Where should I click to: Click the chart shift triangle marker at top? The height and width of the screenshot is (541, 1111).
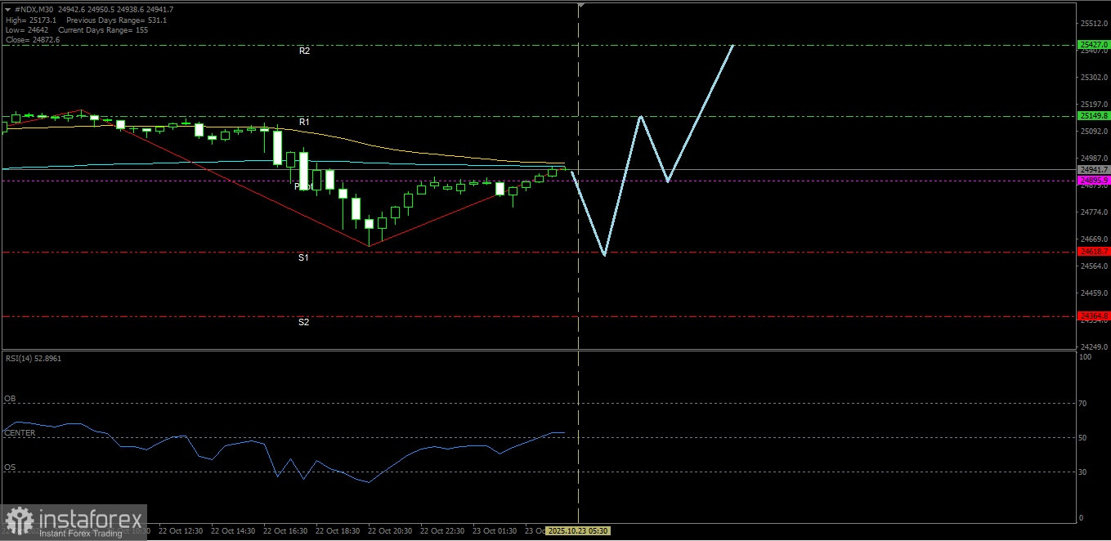580,6
